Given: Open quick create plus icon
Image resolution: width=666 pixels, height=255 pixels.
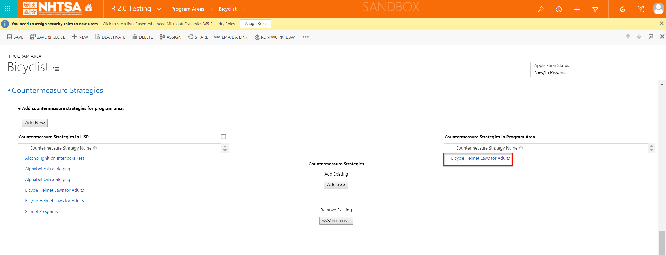Looking at the screenshot, I should [577, 9].
